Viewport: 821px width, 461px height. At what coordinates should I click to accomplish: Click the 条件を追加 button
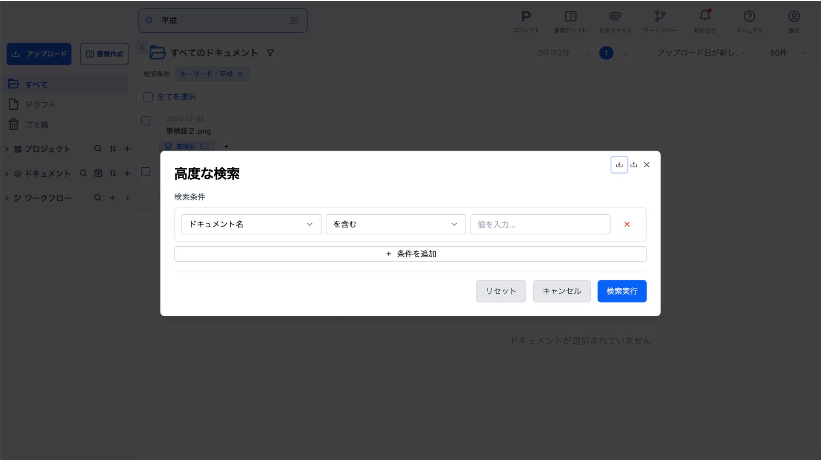[x=410, y=254]
